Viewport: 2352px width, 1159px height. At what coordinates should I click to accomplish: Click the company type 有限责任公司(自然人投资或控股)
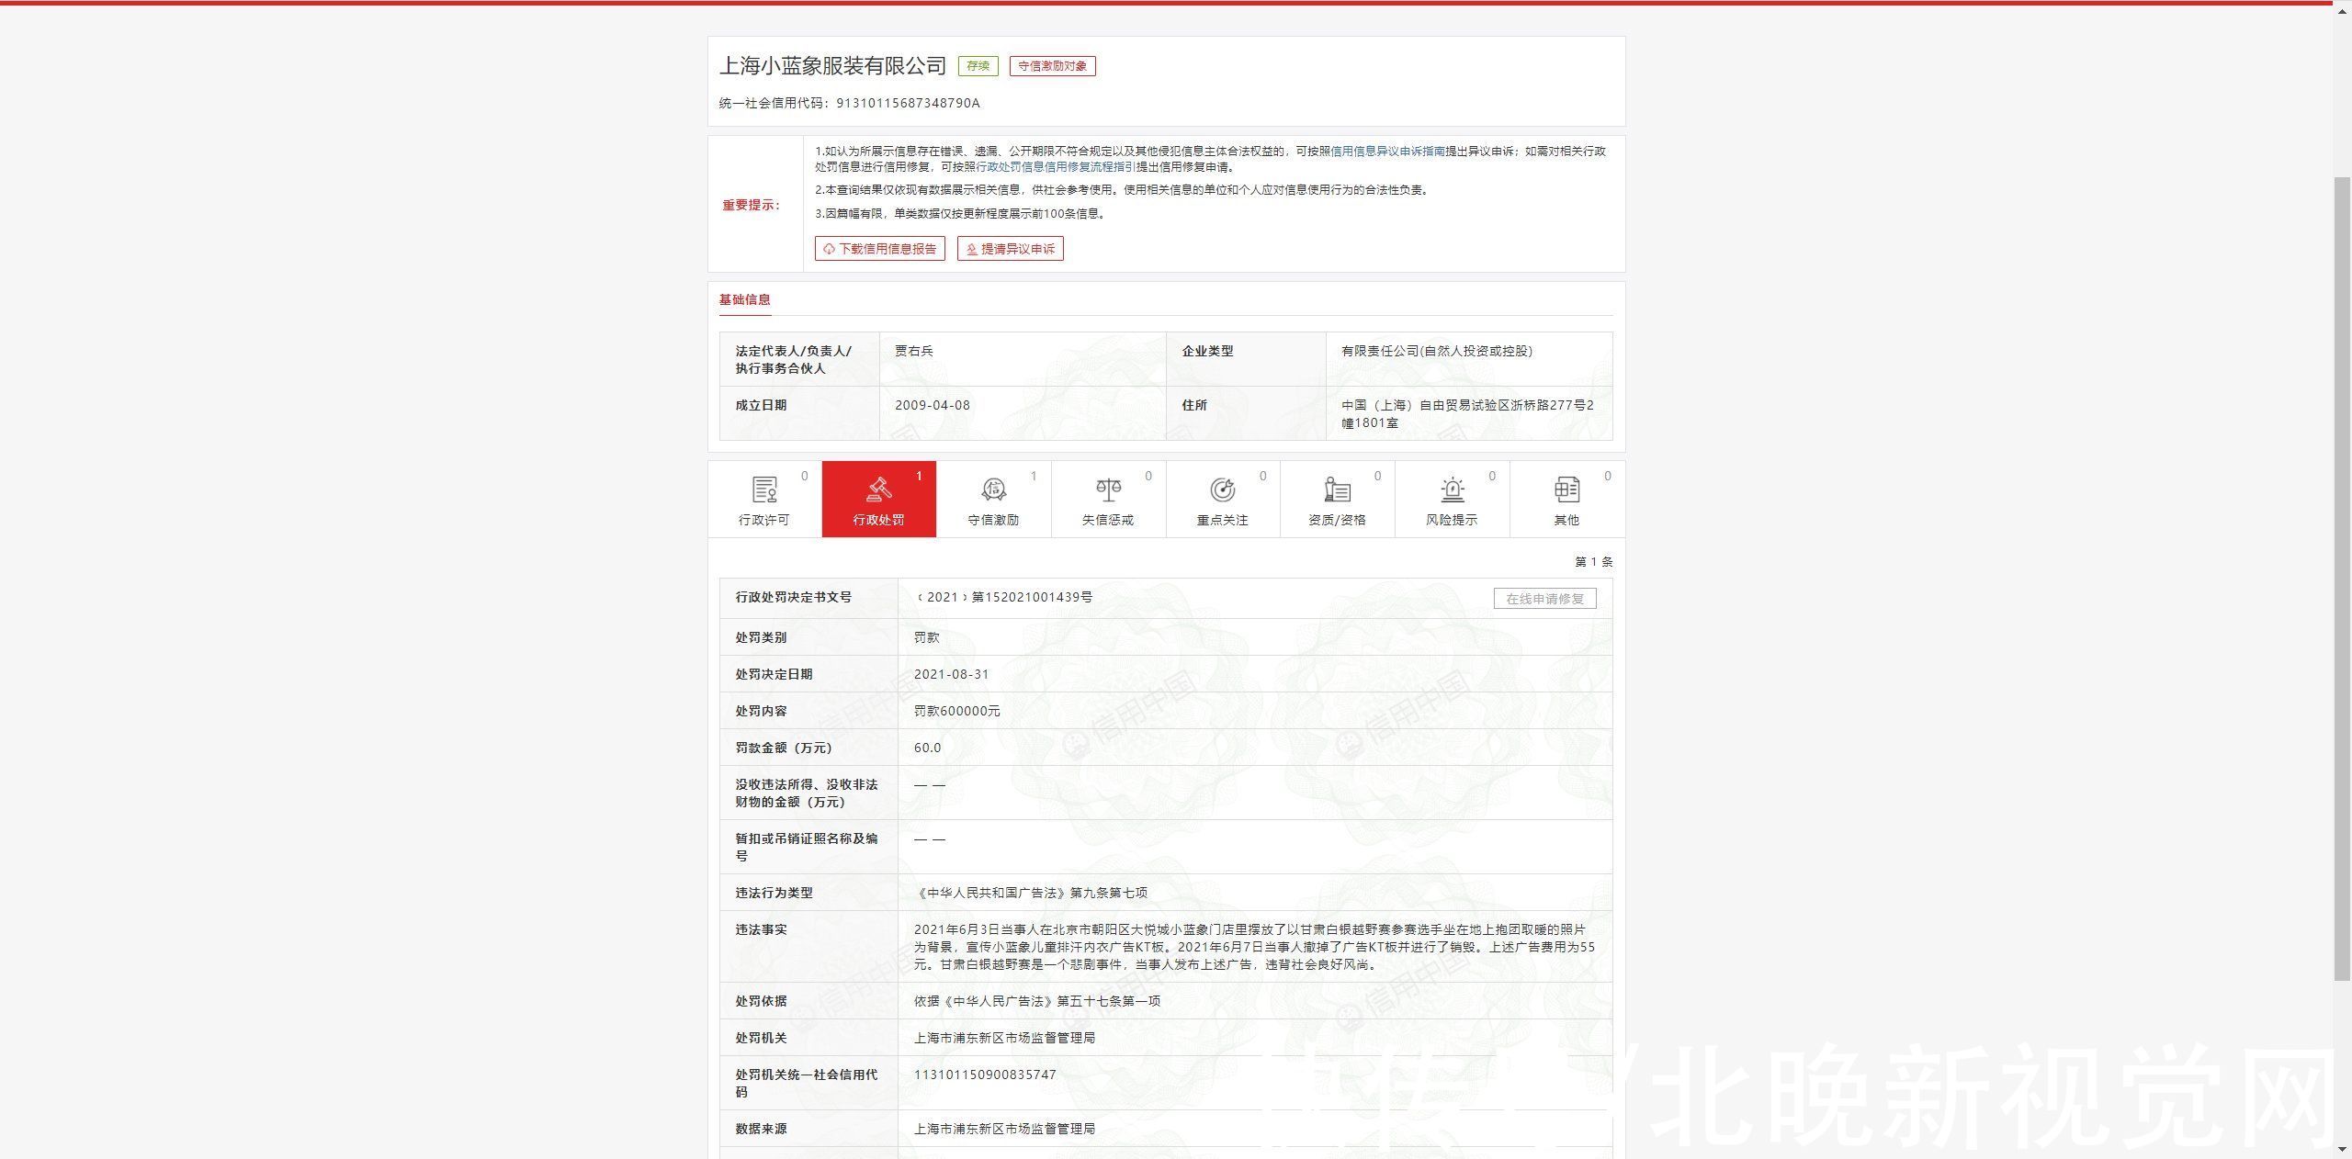click(x=1437, y=351)
